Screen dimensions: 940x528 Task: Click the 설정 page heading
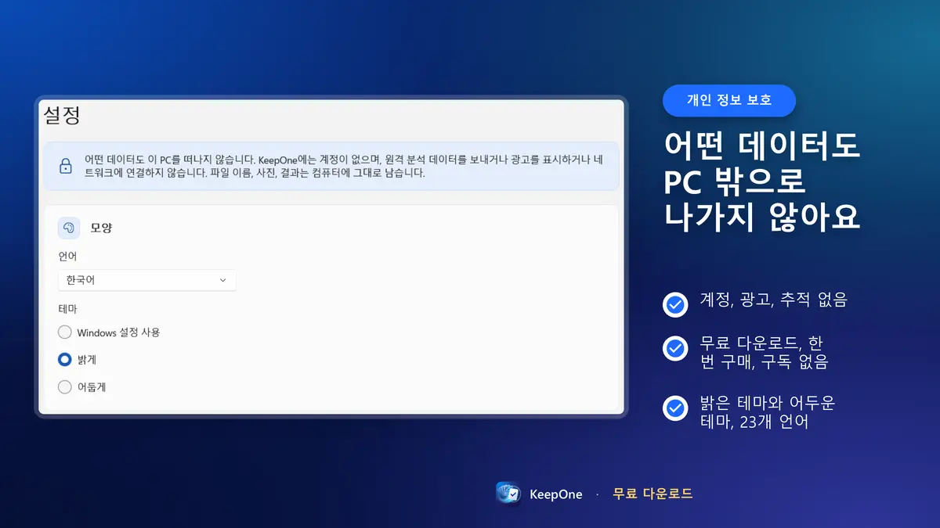[61, 116]
